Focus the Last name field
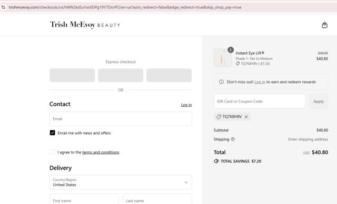The image size is (337, 204). [157, 199]
